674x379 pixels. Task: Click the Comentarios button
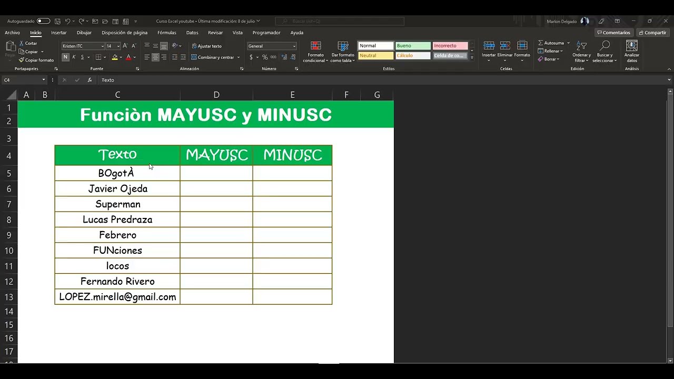tap(613, 33)
